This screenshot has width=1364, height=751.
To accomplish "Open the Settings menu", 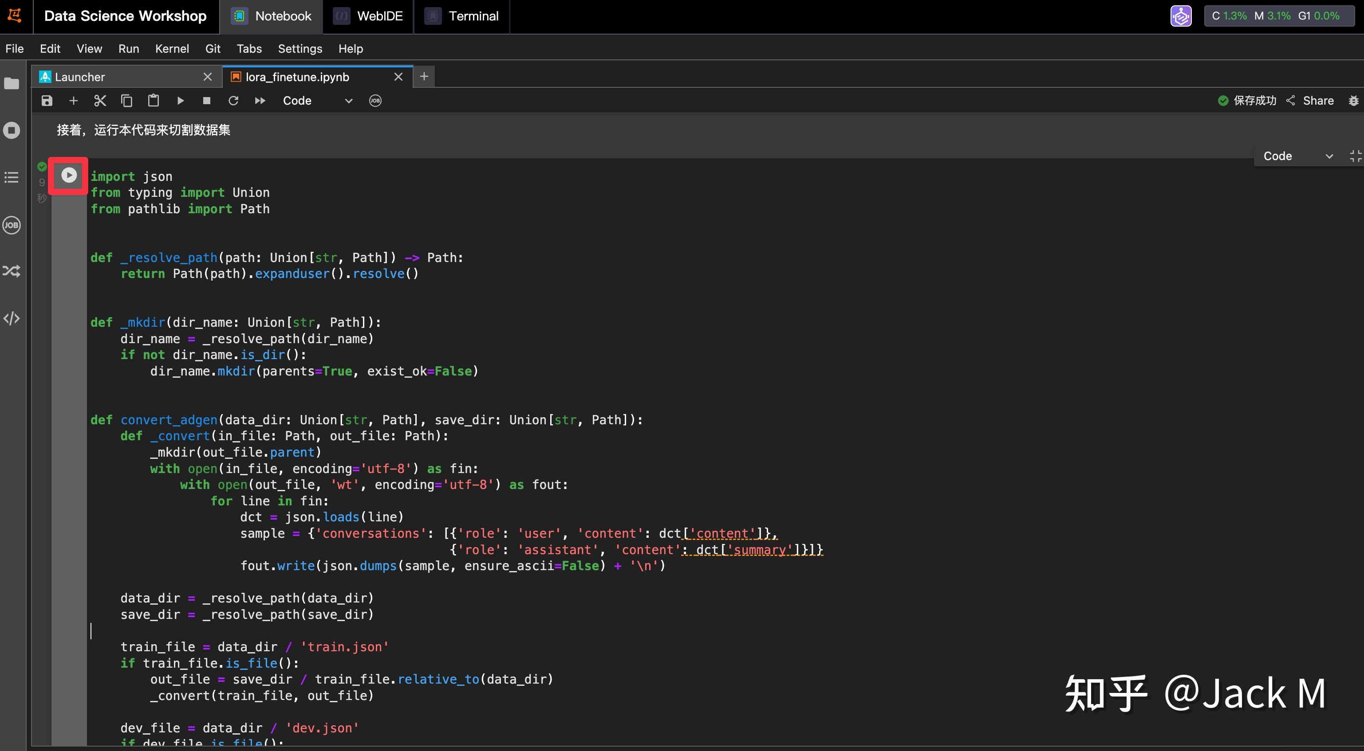I will pos(300,49).
